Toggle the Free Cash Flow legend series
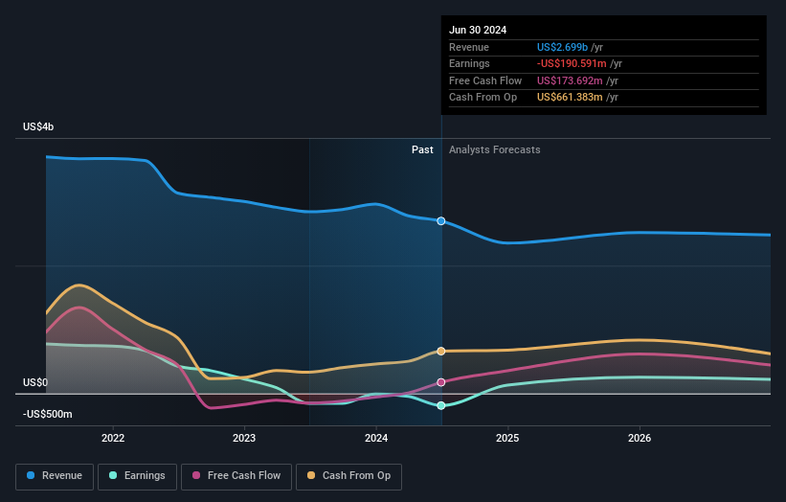This screenshot has width=786, height=502. [x=236, y=476]
